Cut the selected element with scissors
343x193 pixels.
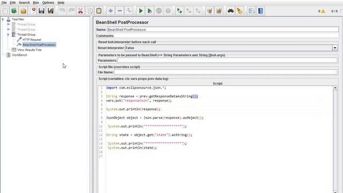tap(80, 11)
